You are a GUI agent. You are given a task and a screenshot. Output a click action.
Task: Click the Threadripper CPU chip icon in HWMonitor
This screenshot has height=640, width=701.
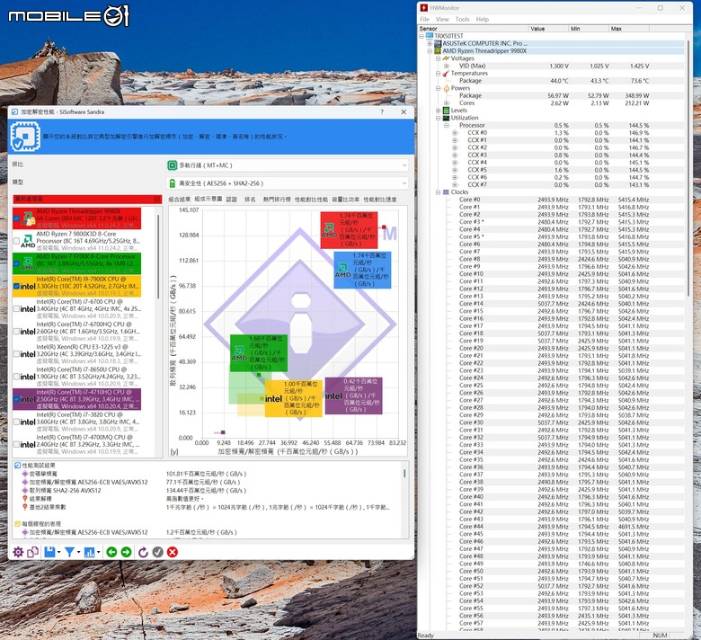coord(438,51)
